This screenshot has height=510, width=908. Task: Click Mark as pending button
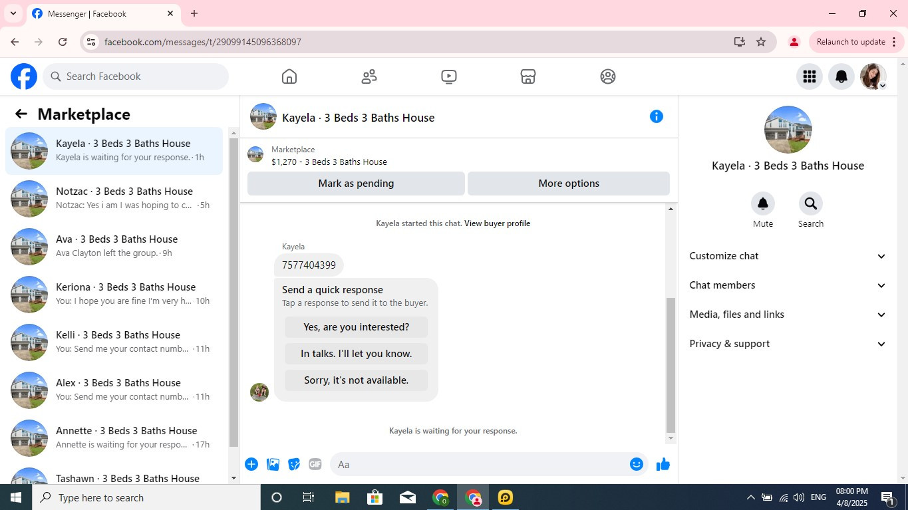coord(356,184)
